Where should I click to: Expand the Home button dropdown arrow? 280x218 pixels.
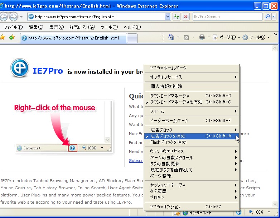(178, 37)
